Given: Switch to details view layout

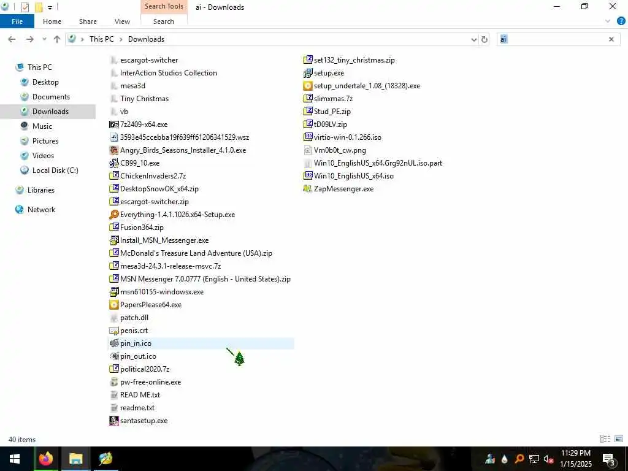Looking at the screenshot, I should pyautogui.click(x=605, y=439).
